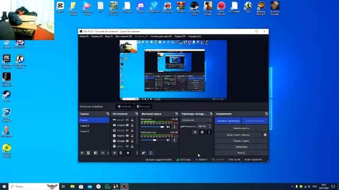This screenshot has width=339, height=190.
Task: Click the Start Recording button
Action: (241, 128)
